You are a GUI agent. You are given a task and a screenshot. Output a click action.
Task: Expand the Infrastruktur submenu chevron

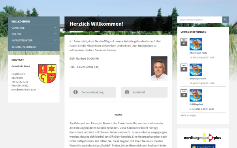pyautogui.click(x=55, y=40)
